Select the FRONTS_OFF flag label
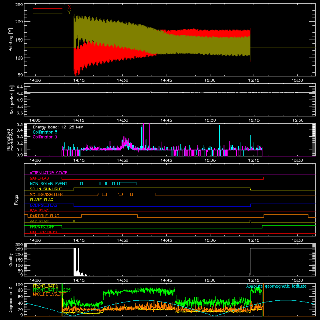The image size is (320, 320). pos(42,227)
